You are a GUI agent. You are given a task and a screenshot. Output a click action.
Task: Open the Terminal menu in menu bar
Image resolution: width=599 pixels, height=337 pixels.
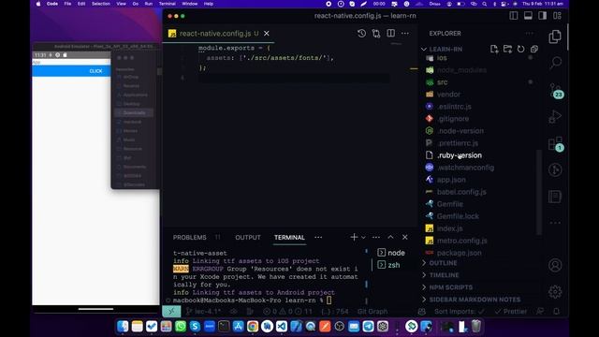click(167, 4)
